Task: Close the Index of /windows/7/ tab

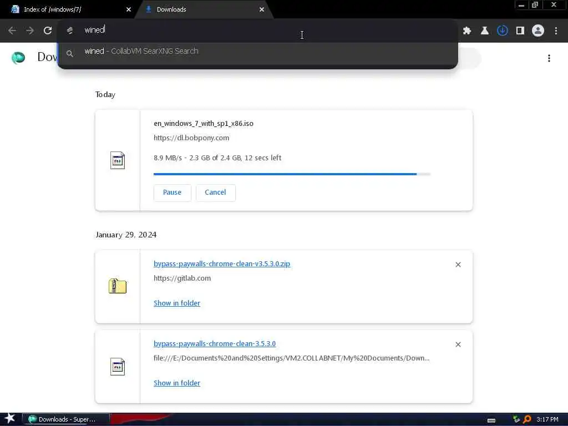Action: 129,9
